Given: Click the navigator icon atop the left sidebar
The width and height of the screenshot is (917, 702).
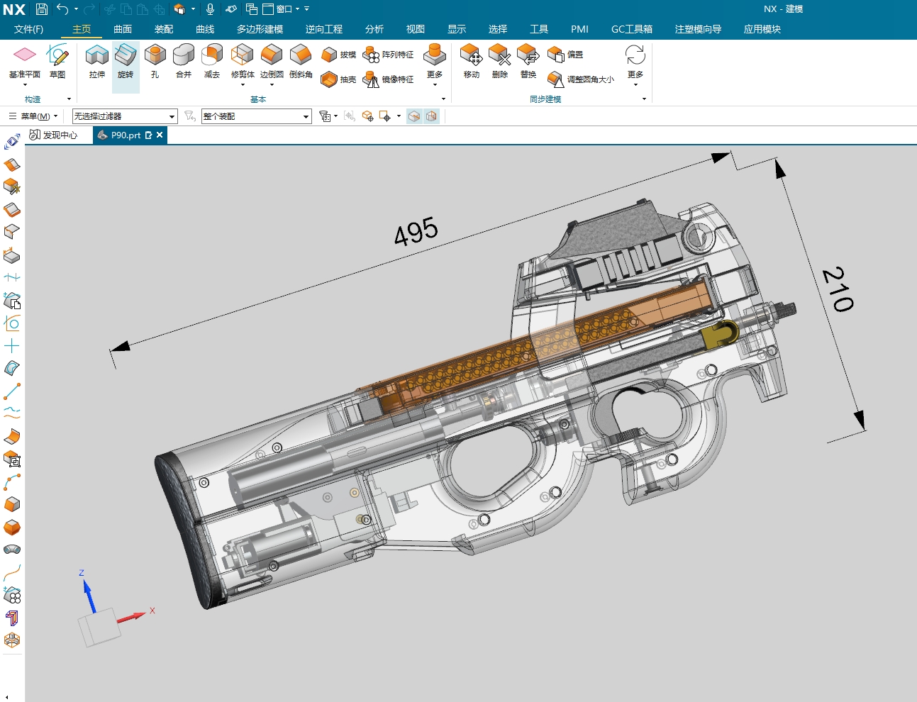Looking at the screenshot, I should coord(12,142).
